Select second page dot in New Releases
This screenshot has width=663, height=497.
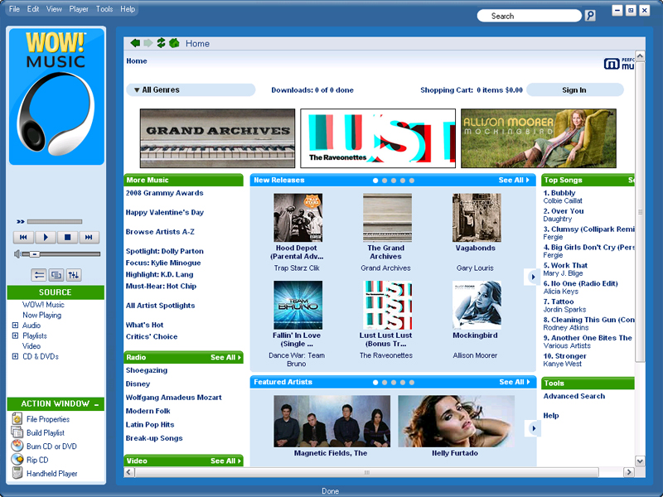(385, 181)
